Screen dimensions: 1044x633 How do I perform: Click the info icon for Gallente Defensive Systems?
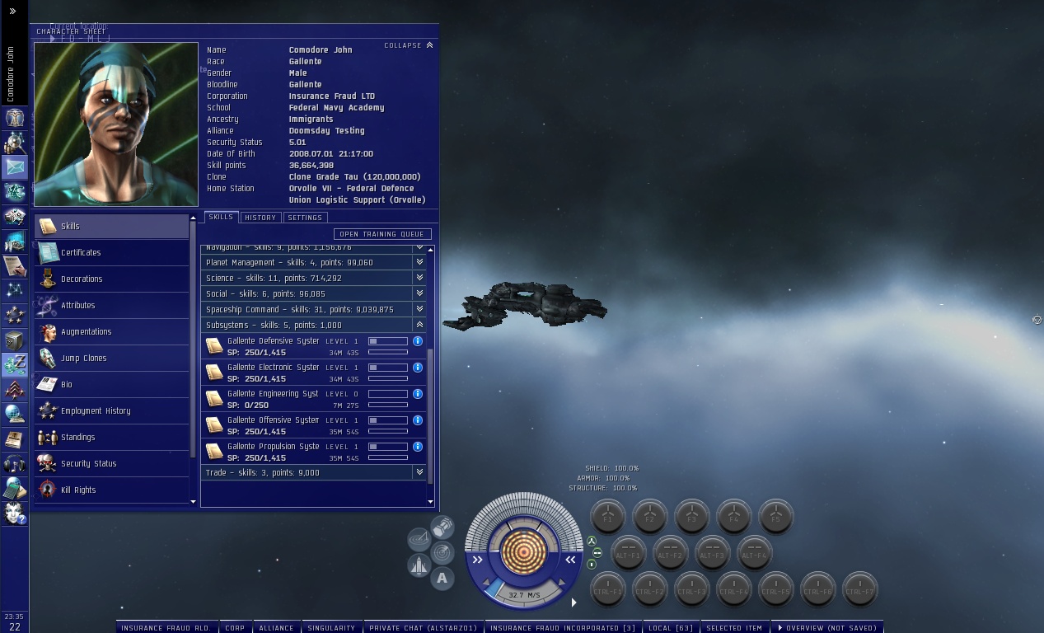point(418,341)
